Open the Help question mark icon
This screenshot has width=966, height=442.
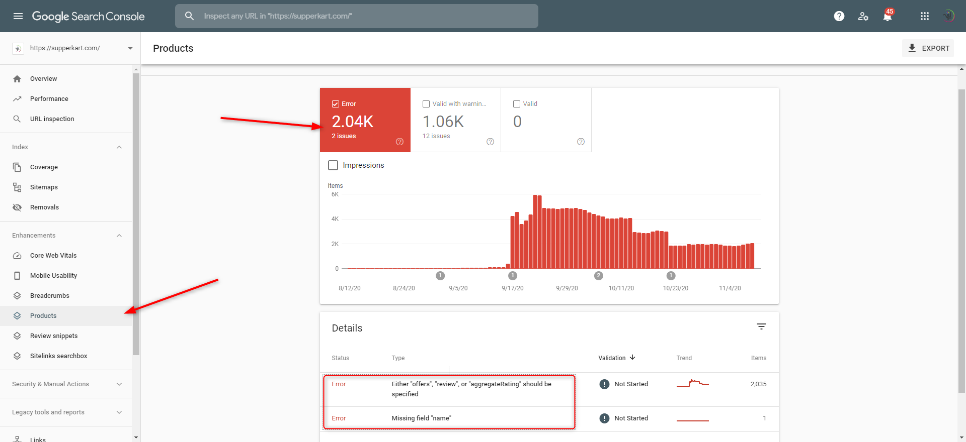(839, 16)
